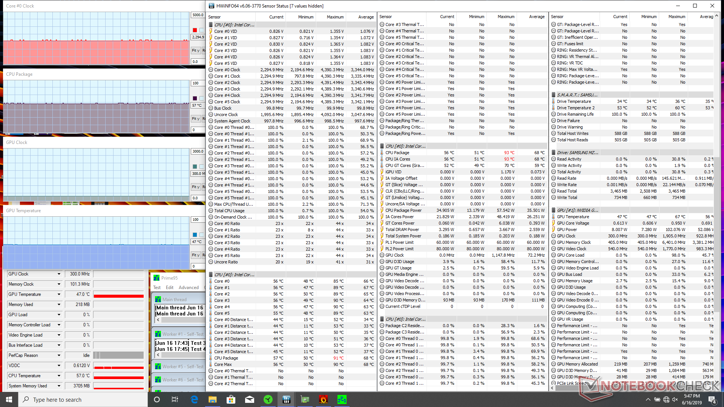Click the Prime95 Main thread window icon

158,300
